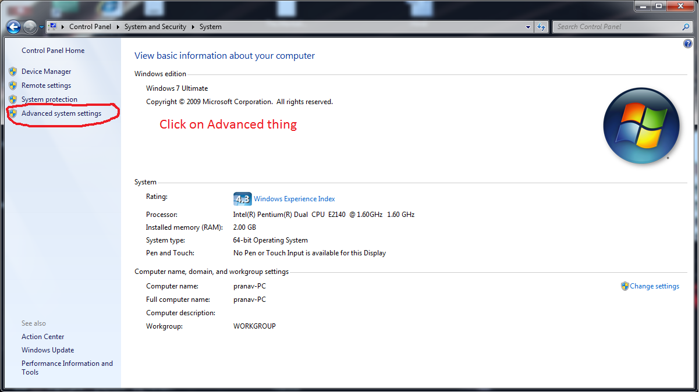Click the Windows logo image
This screenshot has width=699, height=392.
click(641, 126)
